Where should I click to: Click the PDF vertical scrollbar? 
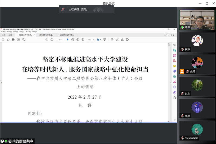click(169, 81)
